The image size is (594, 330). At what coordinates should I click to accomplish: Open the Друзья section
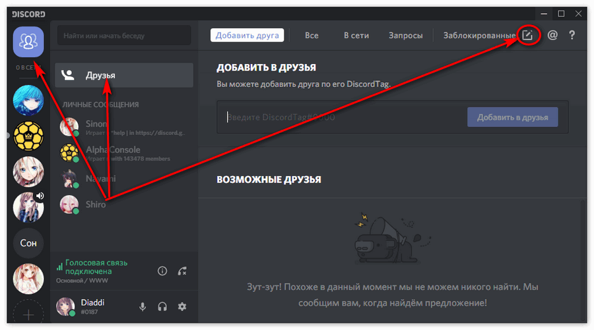click(x=124, y=75)
